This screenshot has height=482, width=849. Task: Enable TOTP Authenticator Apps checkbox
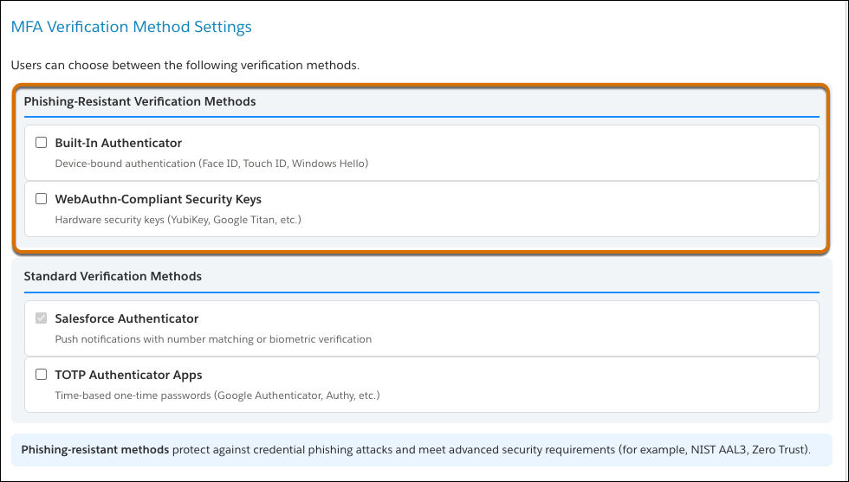(42, 375)
